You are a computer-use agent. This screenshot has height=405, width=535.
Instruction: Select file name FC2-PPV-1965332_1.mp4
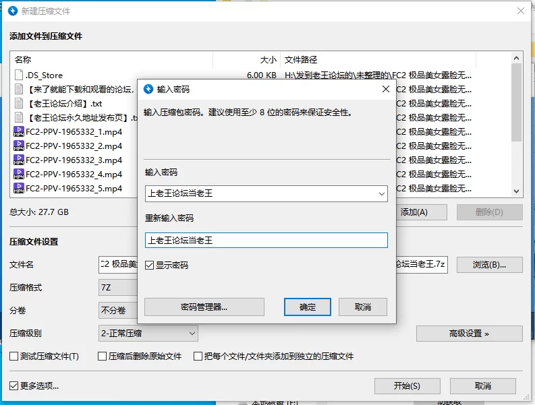tap(74, 132)
